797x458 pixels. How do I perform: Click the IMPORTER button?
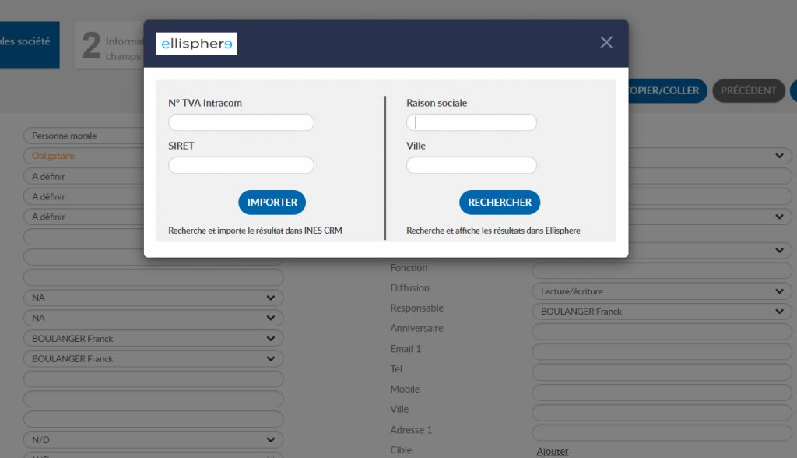pyautogui.click(x=272, y=202)
